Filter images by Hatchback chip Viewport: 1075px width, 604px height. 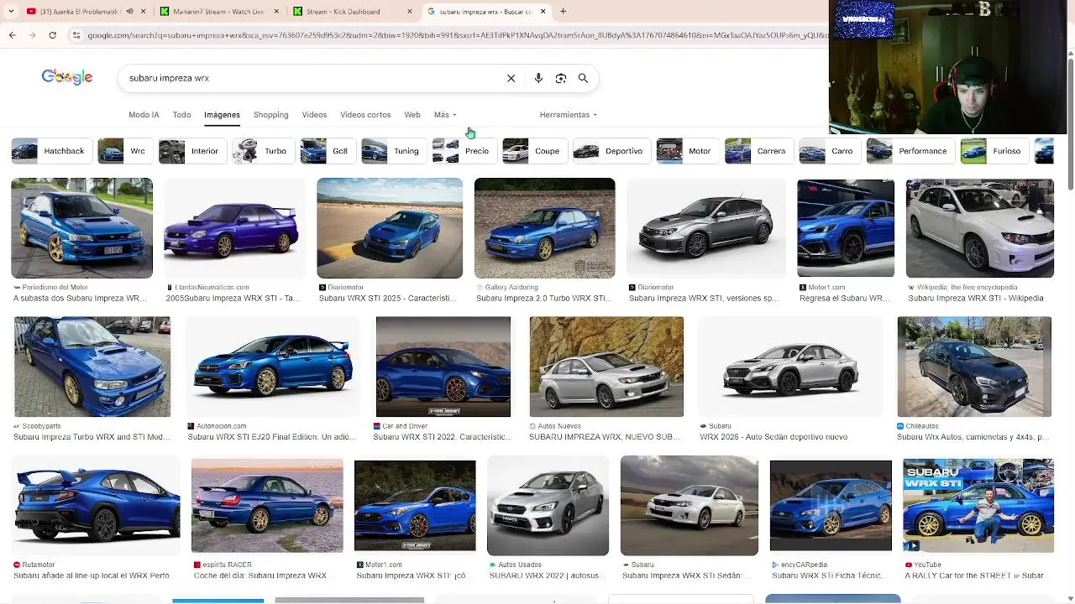coord(50,151)
